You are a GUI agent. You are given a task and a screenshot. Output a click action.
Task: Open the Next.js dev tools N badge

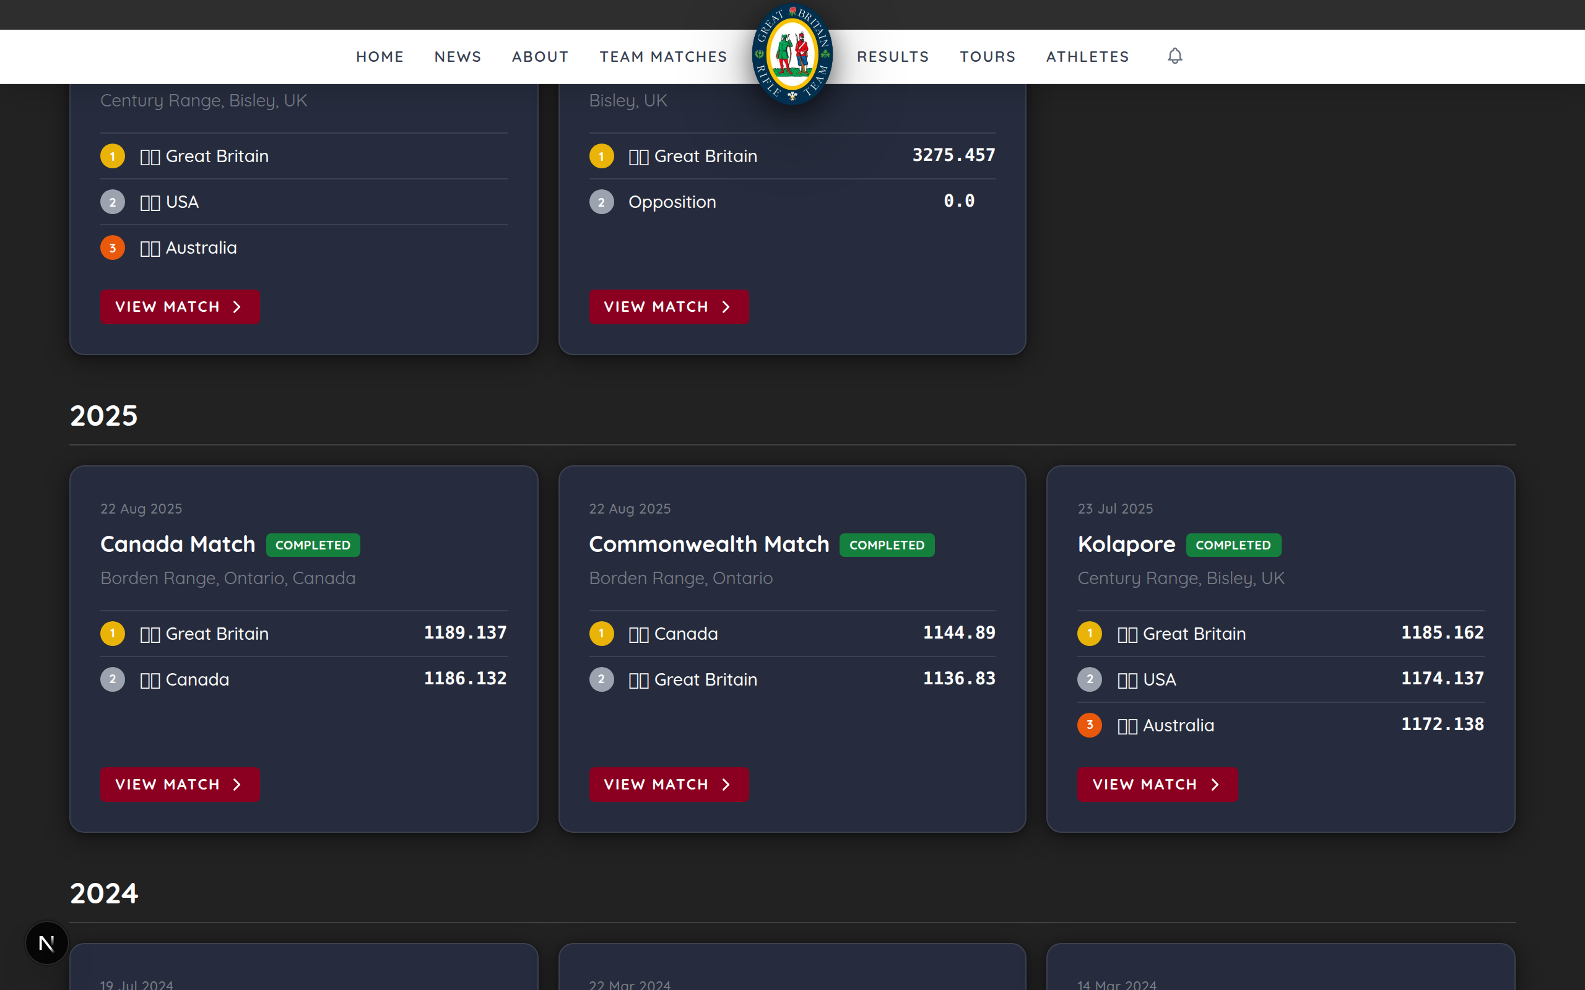46,943
